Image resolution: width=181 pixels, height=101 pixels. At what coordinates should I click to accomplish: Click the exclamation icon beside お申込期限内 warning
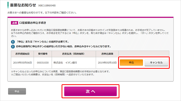click(13, 46)
